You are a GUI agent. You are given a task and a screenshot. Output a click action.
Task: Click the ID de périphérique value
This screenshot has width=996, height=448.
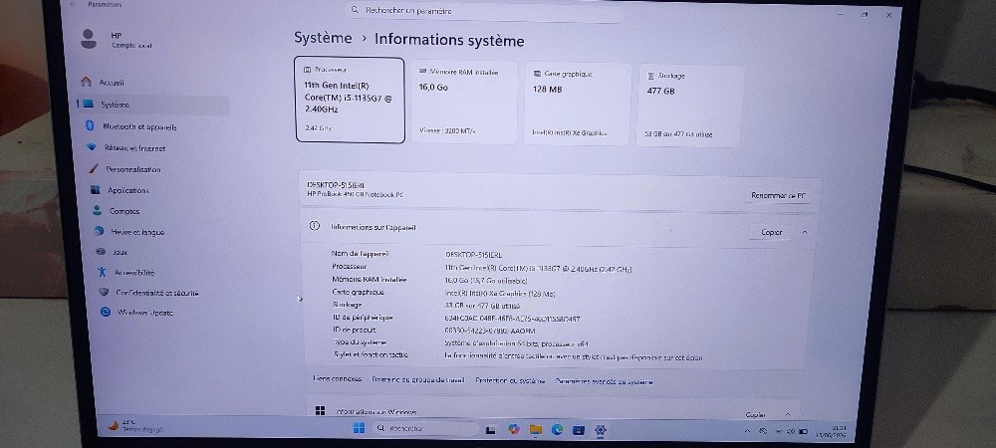point(512,319)
